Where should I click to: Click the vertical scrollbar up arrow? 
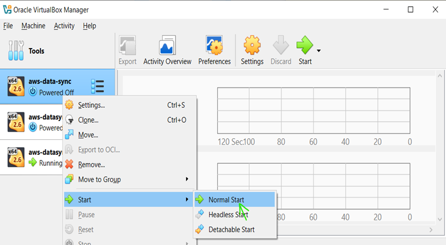pyautogui.click(x=440, y=76)
